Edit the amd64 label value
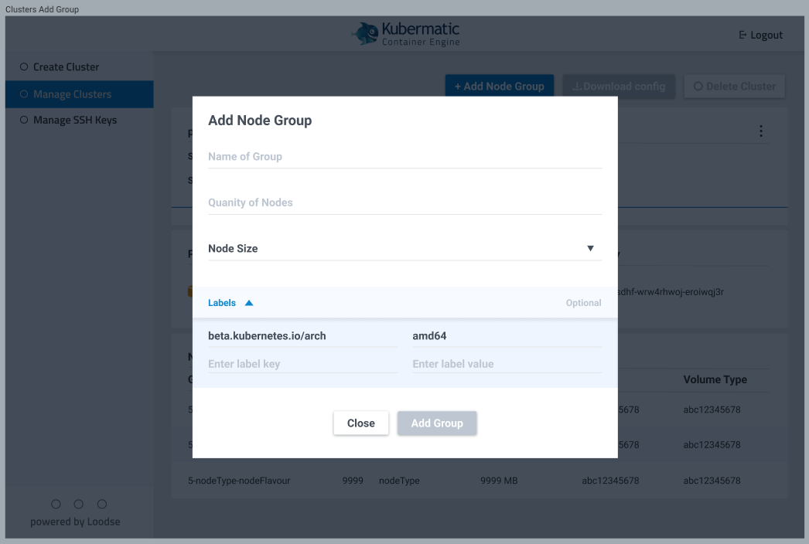 point(507,336)
